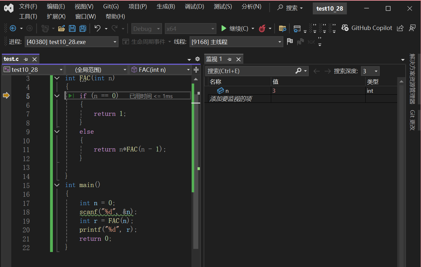Close the test.c tab
The width and height of the screenshot is (421, 267).
coord(34,59)
